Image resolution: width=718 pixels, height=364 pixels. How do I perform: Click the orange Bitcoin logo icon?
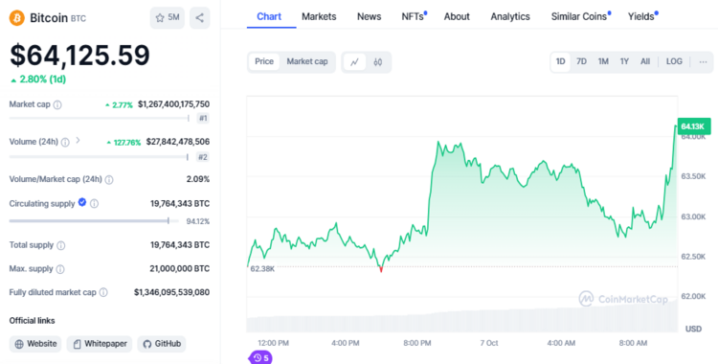pyautogui.click(x=17, y=18)
